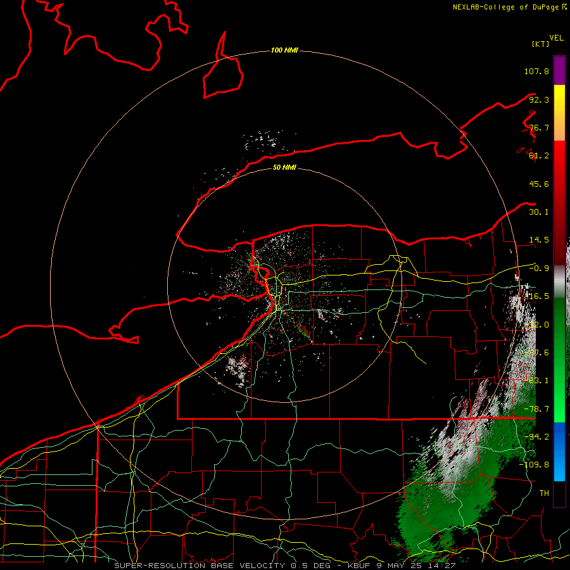570x570 pixels.
Task: Click the Super-Resolution Base Velocity caption
Action: pos(284,566)
